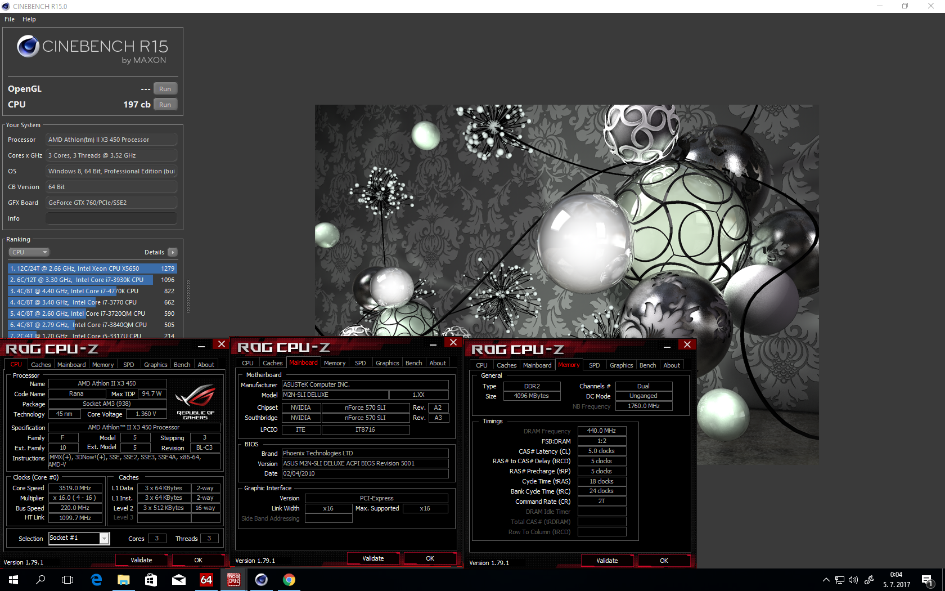Open About tab in left CPU-Z window

pyautogui.click(x=206, y=365)
